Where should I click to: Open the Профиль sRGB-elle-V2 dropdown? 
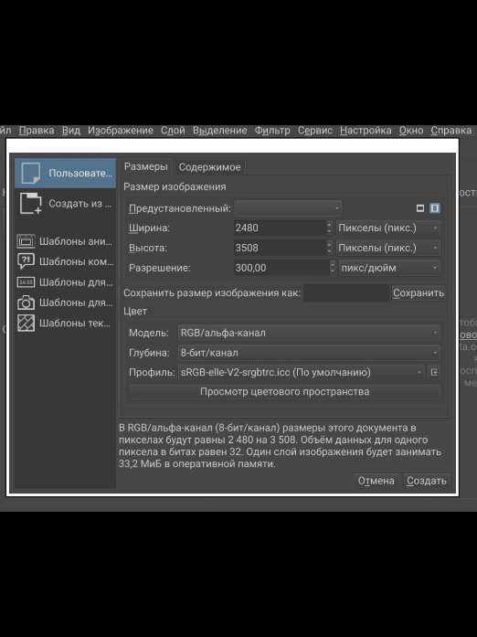(x=301, y=372)
